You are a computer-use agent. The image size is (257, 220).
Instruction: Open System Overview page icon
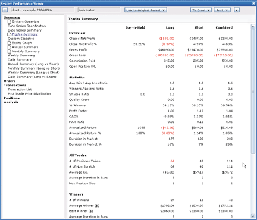(10, 21)
